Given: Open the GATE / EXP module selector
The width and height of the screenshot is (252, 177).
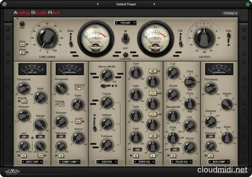Looking at the screenshot, I should coord(33,161).
